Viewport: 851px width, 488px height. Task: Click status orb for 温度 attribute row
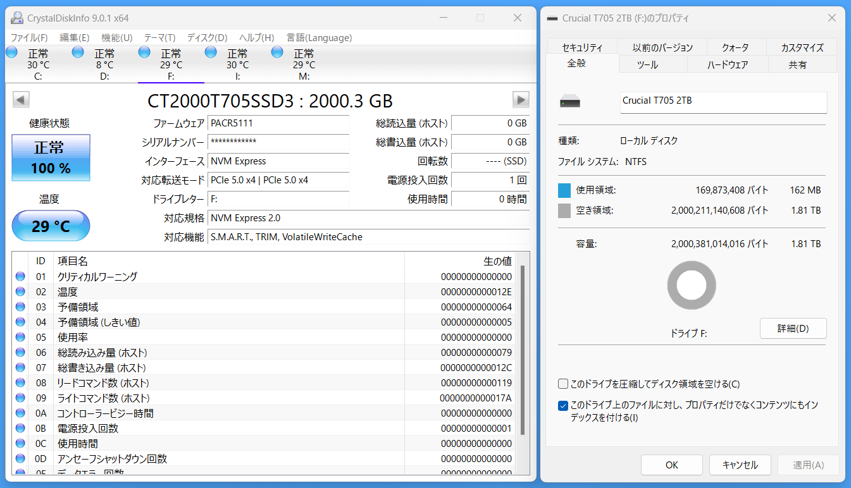[20, 291]
